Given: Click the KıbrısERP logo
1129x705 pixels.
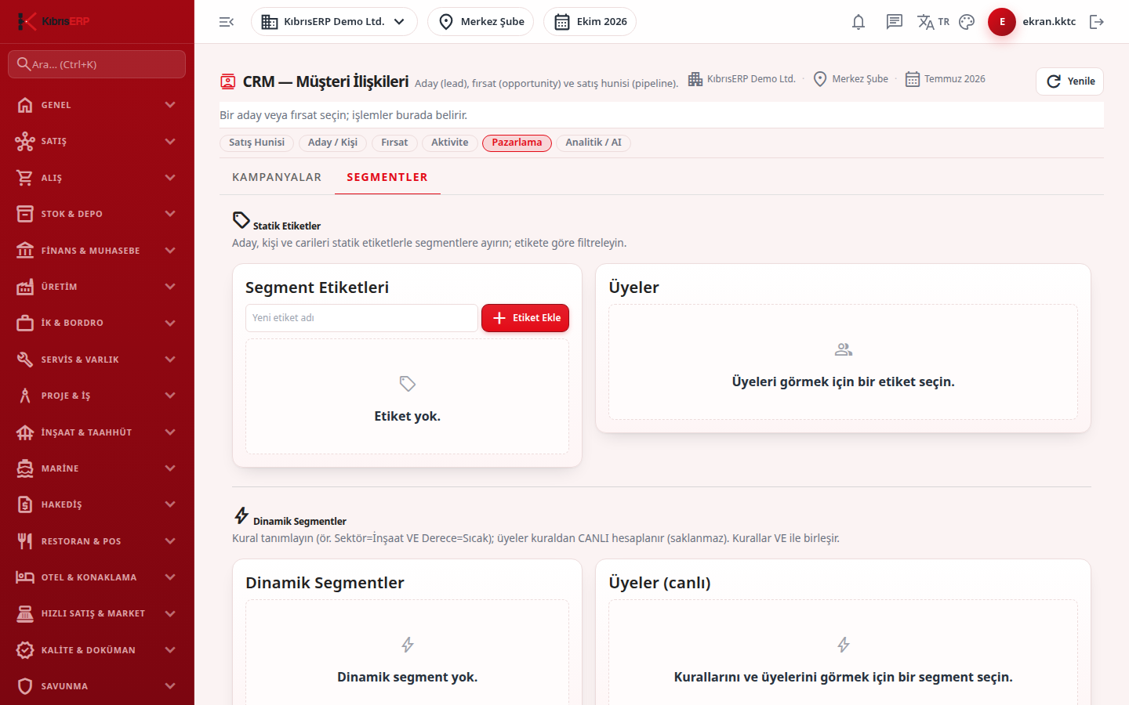Looking at the screenshot, I should coord(53,21).
